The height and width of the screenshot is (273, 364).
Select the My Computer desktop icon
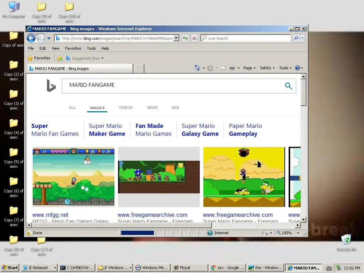14,10
